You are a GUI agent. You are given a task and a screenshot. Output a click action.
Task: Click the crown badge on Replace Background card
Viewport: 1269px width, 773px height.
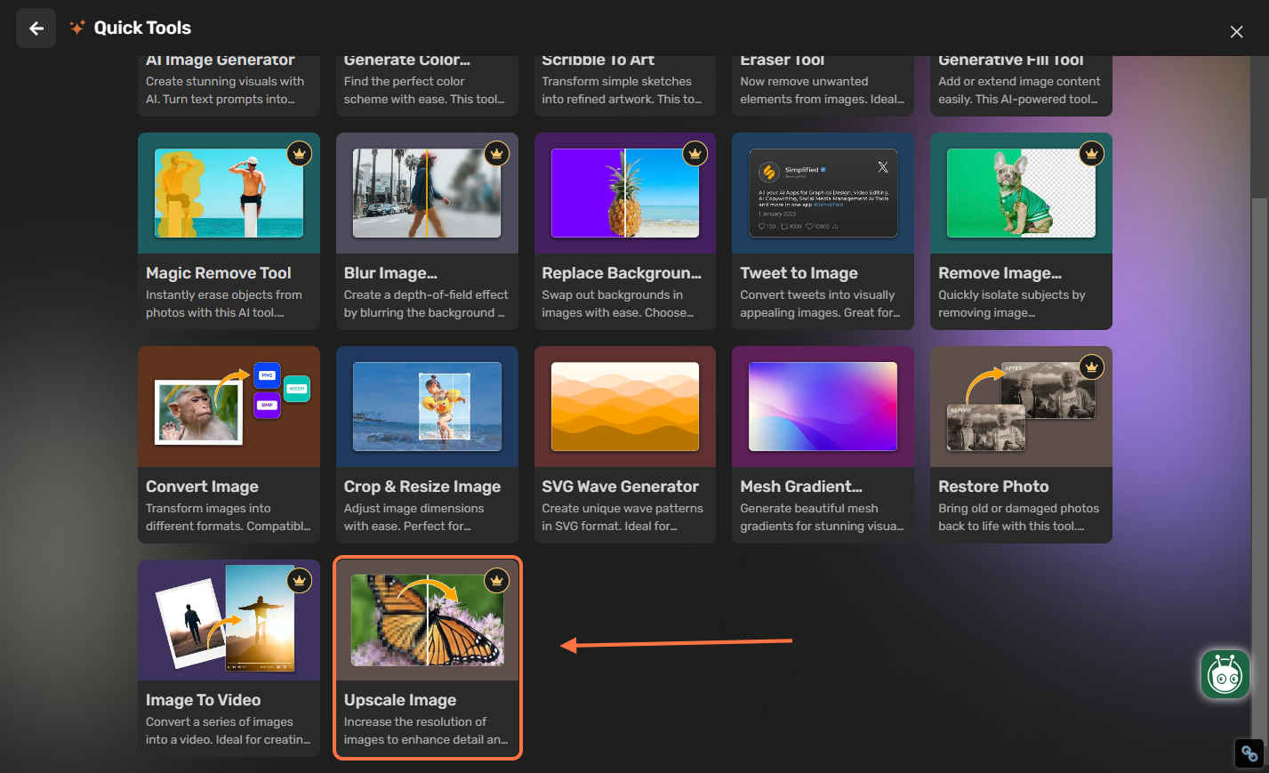pos(695,154)
